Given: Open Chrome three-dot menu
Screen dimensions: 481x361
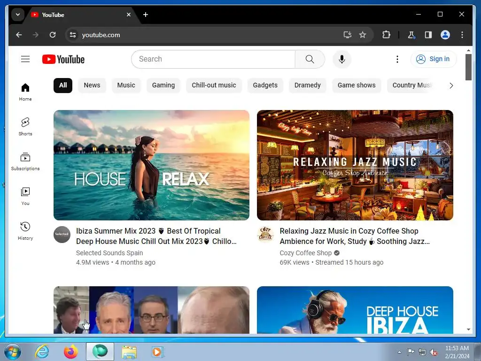Looking at the screenshot, I should coord(462,35).
